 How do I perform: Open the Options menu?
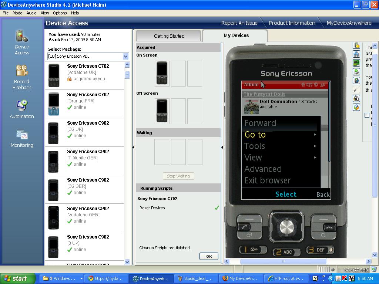[x=60, y=13]
